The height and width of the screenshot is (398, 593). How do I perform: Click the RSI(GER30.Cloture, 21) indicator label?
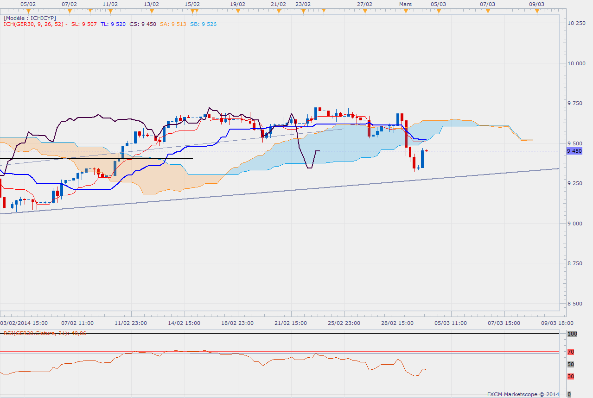click(45, 333)
